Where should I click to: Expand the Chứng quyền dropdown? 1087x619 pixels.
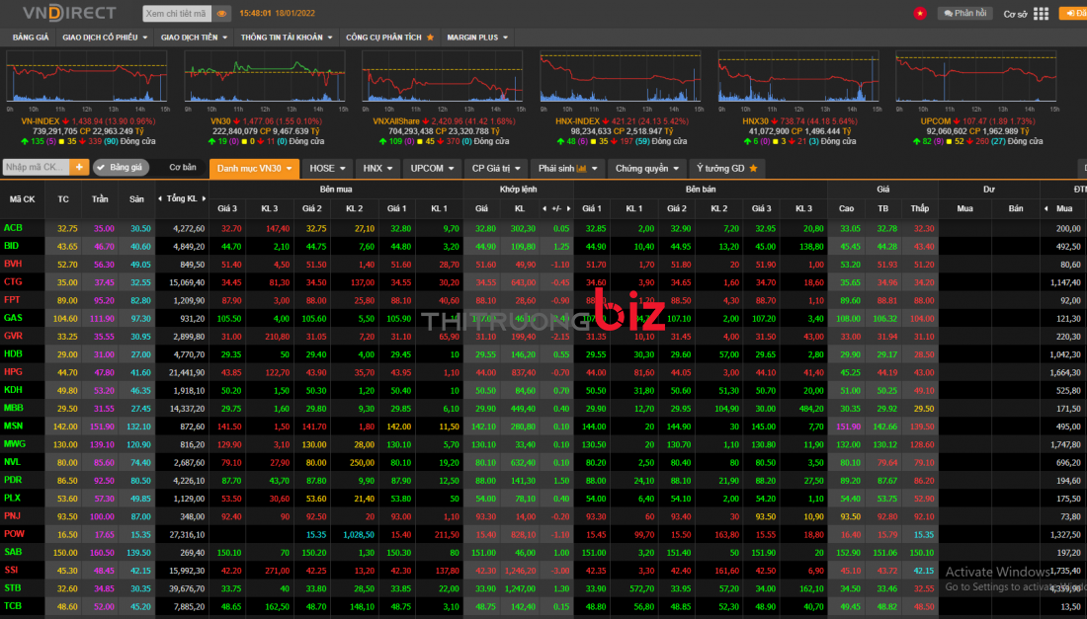[x=646, y=169]
